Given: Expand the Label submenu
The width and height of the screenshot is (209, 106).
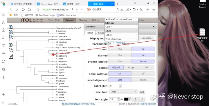Looking at the screenshot, I should 121,35.
